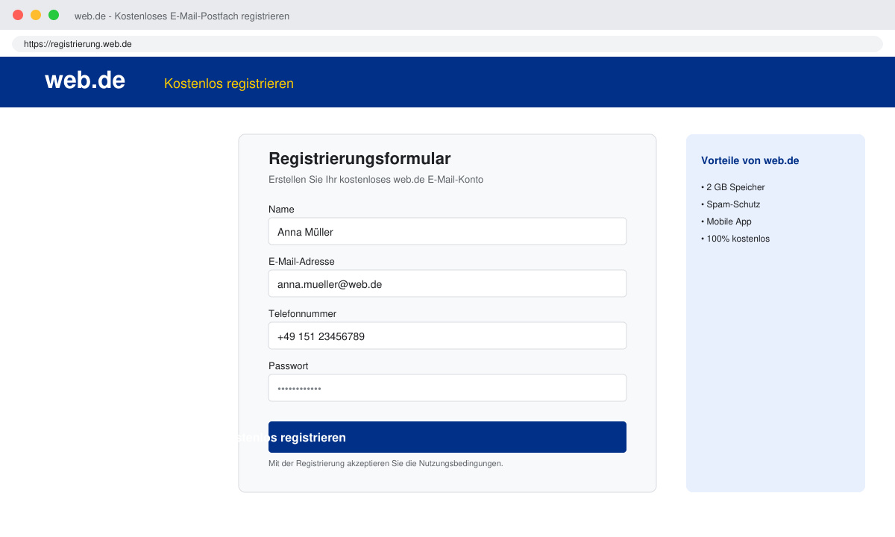The width and height of the screenshot is (895, 537).
Task: Click the 2 GB Speicher benefit
Action: pos(733,187)
